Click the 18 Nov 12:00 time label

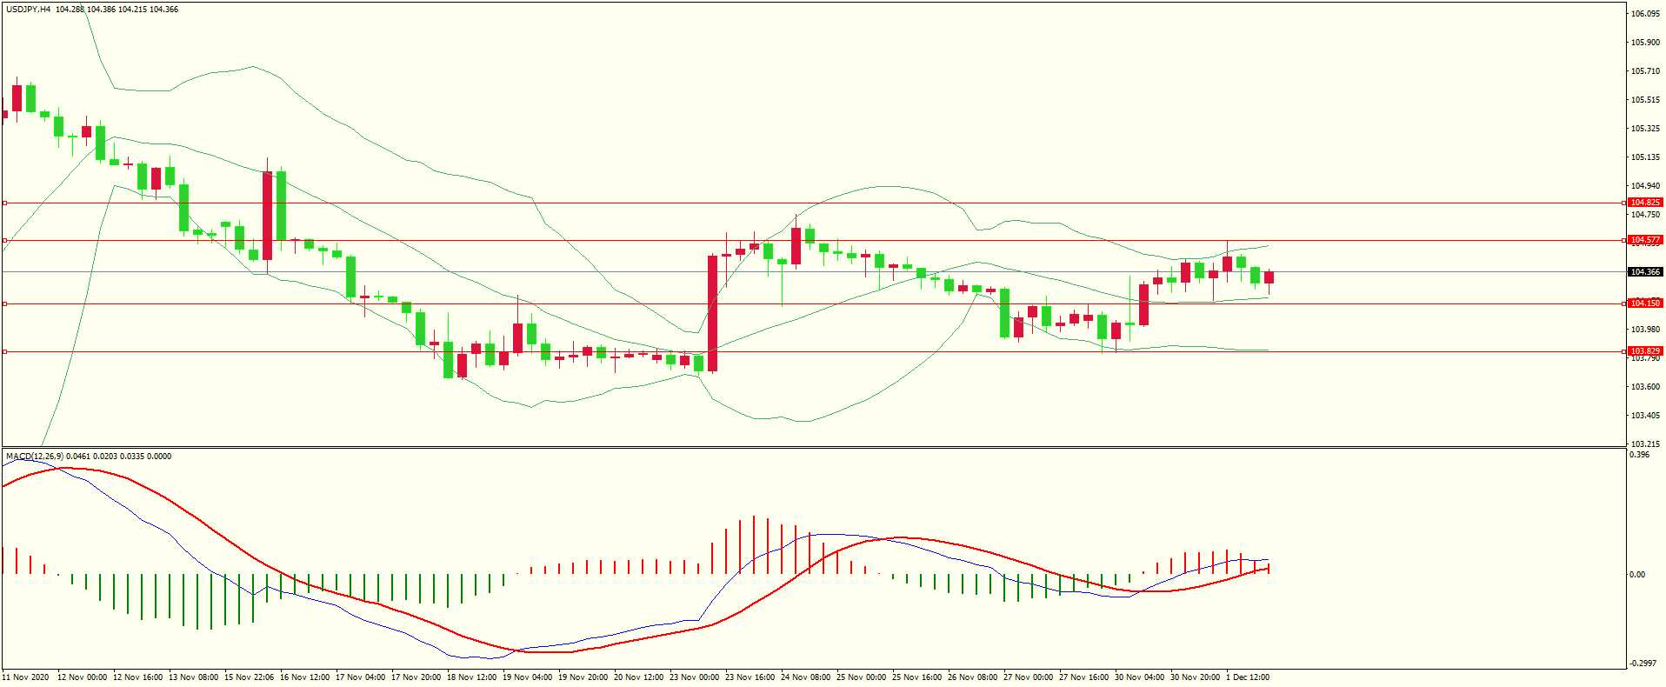472,677
